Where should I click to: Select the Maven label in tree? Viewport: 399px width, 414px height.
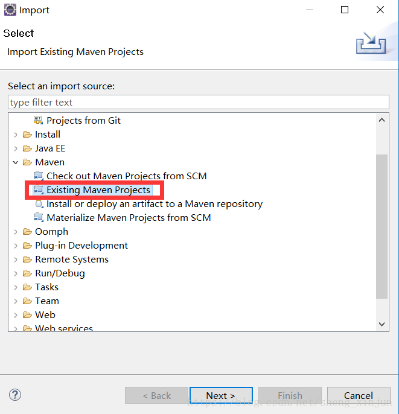coord(49,162)
